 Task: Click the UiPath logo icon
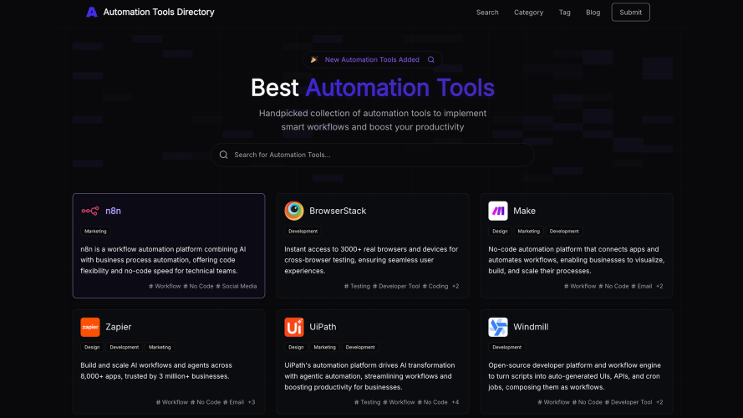pos(294,327)
